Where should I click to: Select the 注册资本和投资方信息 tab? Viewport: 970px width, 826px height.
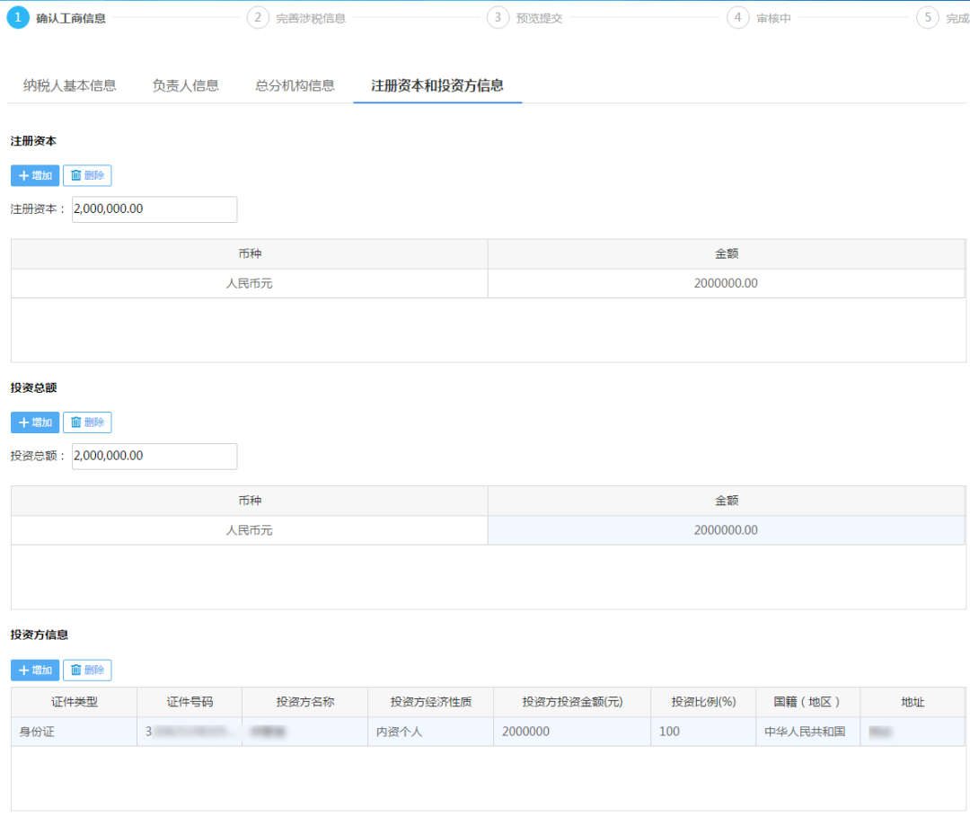(437, 85)
